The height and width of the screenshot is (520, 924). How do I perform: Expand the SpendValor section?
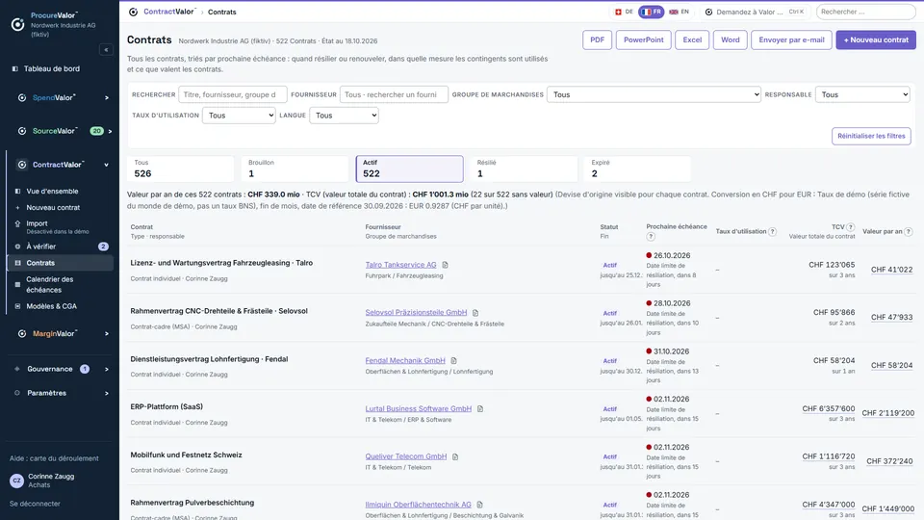tap(107, 98)
